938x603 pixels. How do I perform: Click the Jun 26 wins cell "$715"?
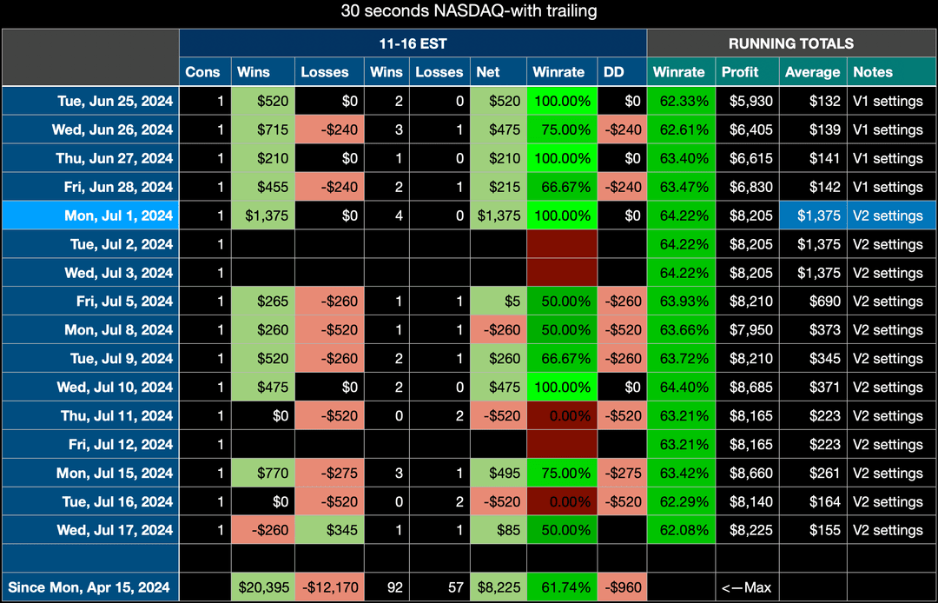click(x=262, y=129)
